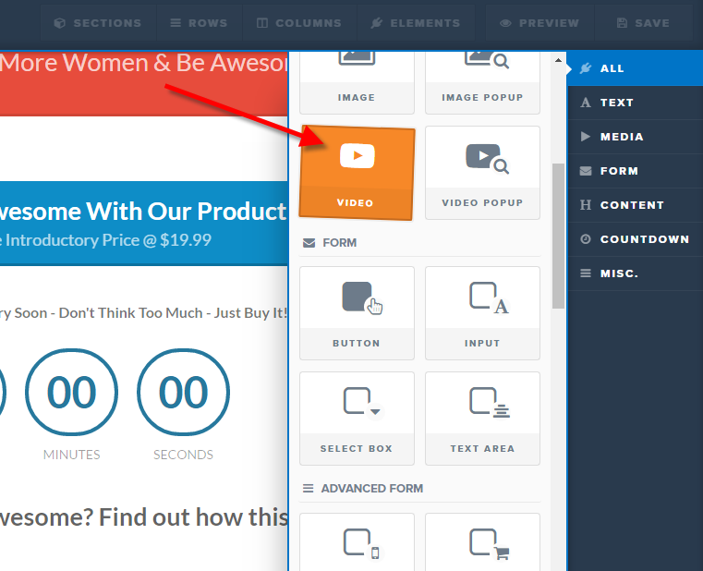Image resolution: width=703 pixels, height=571 pixels.
Task: Click the Preview button
Action: pyautogui.click(x=539, y=23)
